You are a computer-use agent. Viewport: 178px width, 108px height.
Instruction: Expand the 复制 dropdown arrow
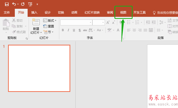pos(26,26)
